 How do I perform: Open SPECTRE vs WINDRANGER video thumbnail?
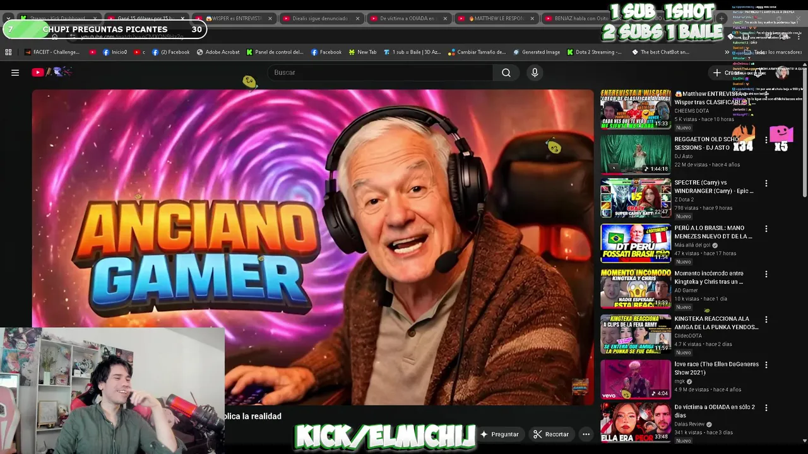click(636, 198)
